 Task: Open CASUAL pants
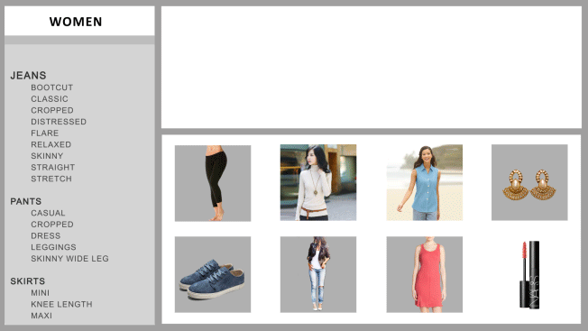coord(48,213)
